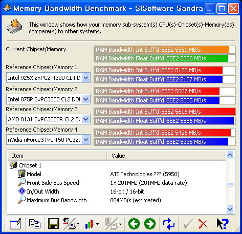Viewport: 242px width, 234px height.
Task: Close the Memory Bandwidth Benchmark window
Action: point(233,8)
